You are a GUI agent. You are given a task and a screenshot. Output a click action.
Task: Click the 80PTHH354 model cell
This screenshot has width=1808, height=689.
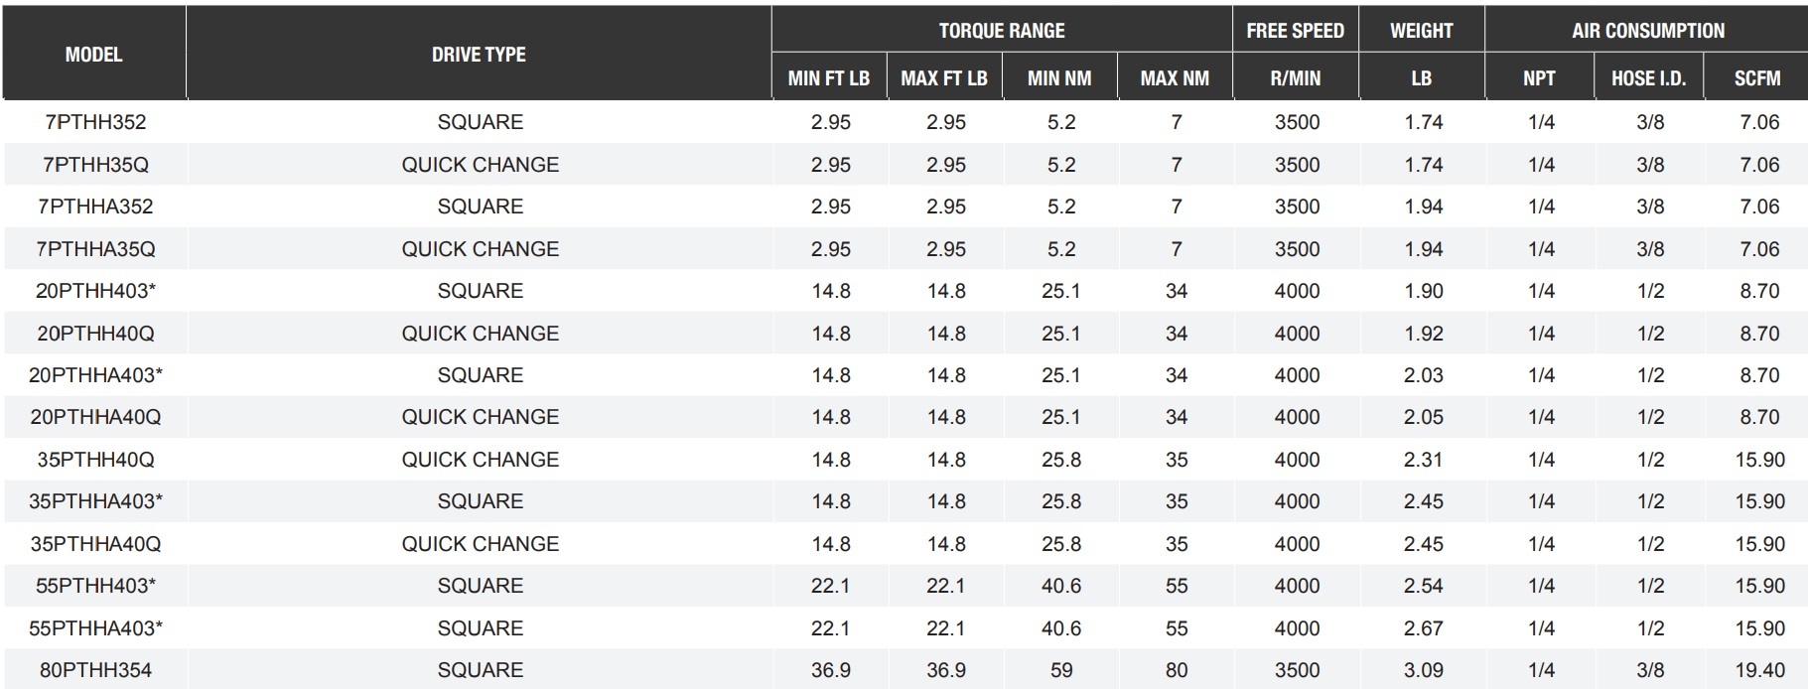click(95, 670)
